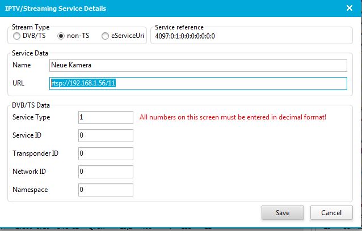Image resolution: width=362 pixels, height=231 pixels.
Task: Select the DVB/TS stream type radio button
Action: point(16,36)
